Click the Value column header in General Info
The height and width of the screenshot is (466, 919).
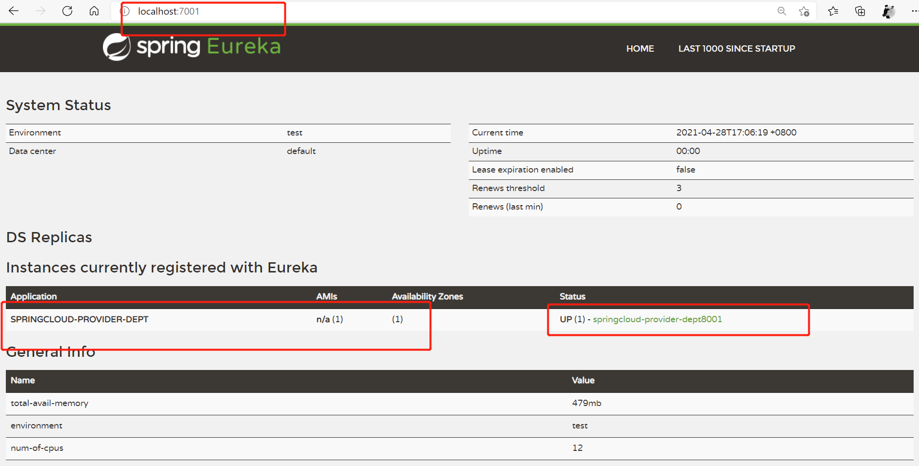click(x=583, y=380)
